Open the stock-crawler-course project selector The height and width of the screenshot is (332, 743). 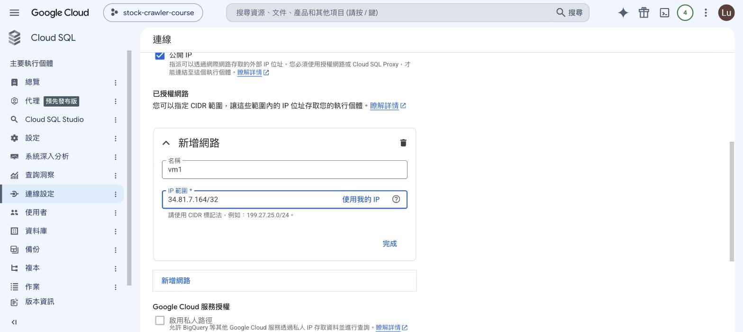(153, 13)
